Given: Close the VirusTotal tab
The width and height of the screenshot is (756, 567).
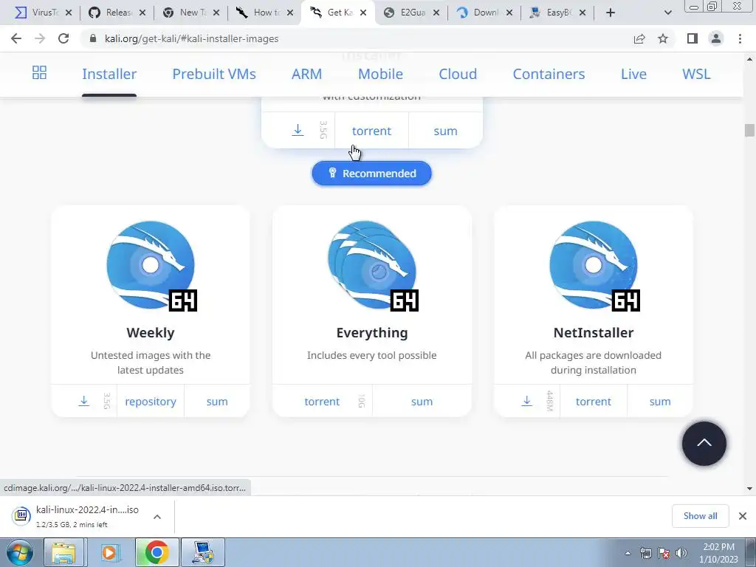Looking at the screenshot, I should point(69,13).
